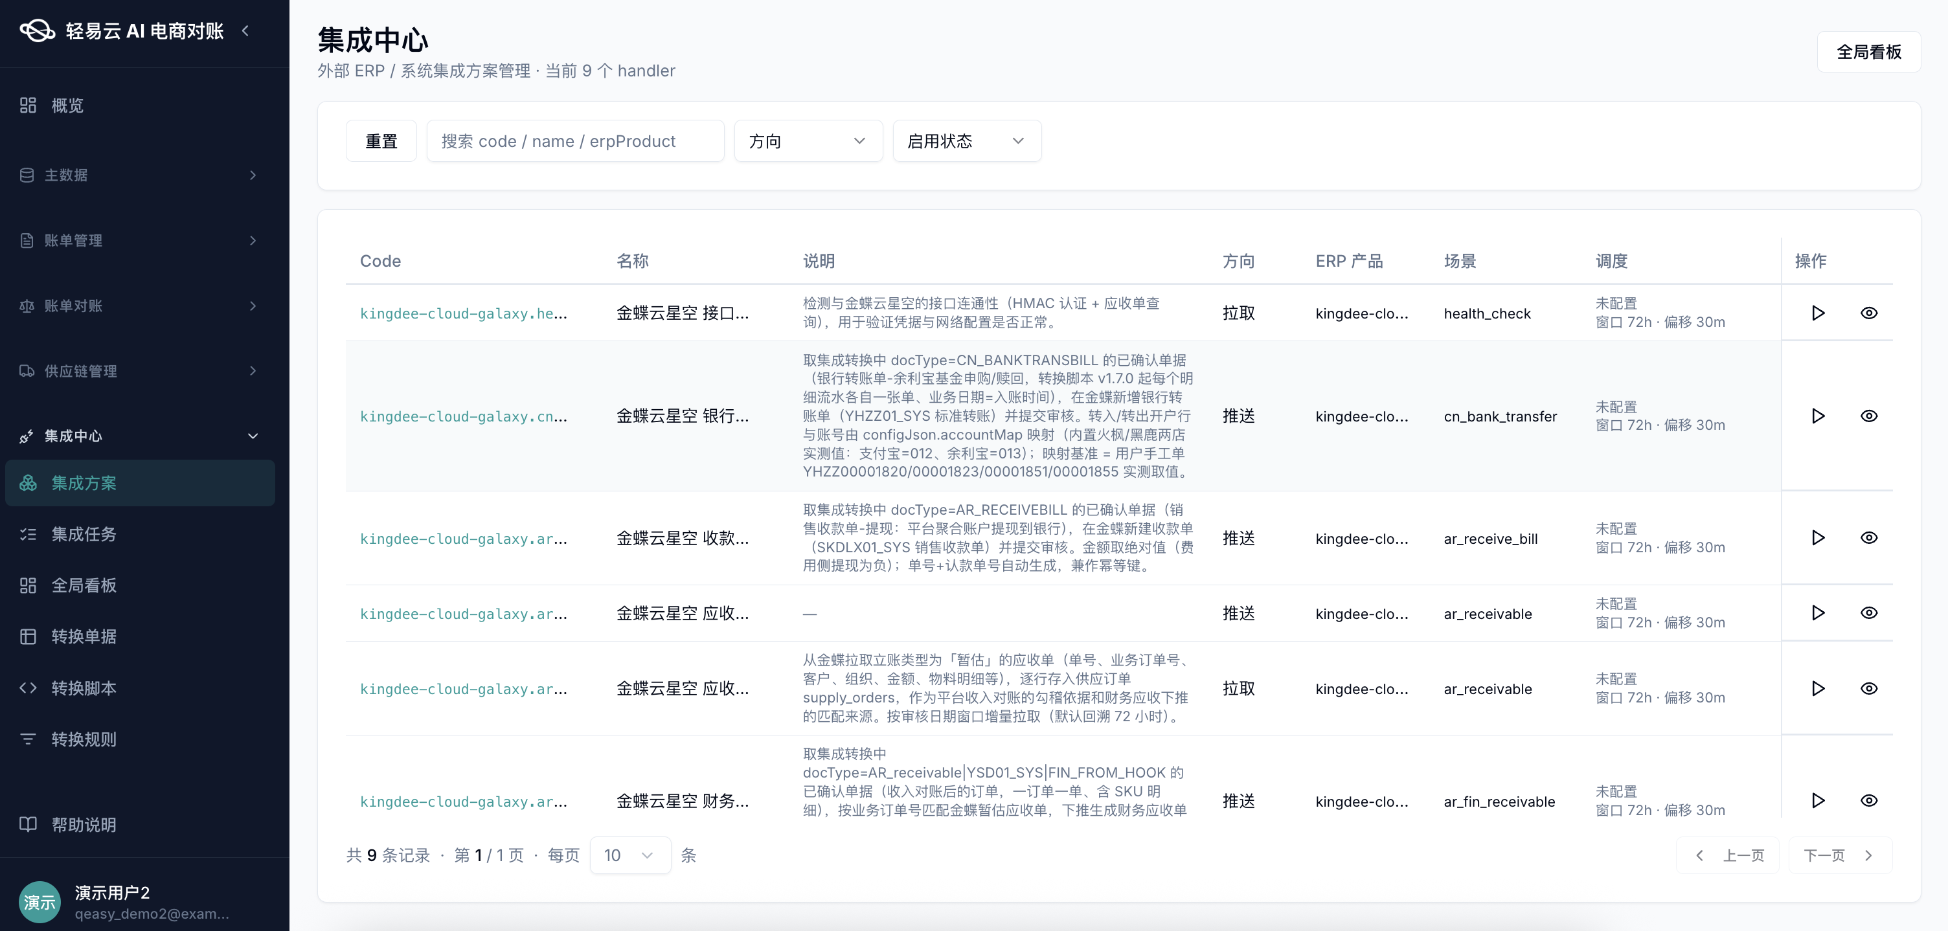This screenshot has height=931, width=1948.
Task: Click the 转换规则 filter icon
Action: (x=28, y=739)
